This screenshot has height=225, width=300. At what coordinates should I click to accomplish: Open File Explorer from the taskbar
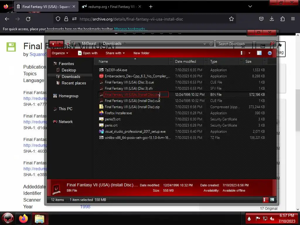point(40,219)
